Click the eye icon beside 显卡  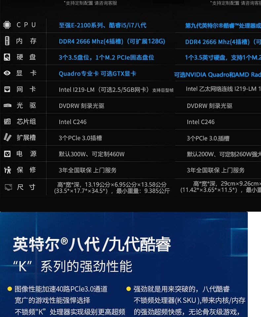pos(7,73)
